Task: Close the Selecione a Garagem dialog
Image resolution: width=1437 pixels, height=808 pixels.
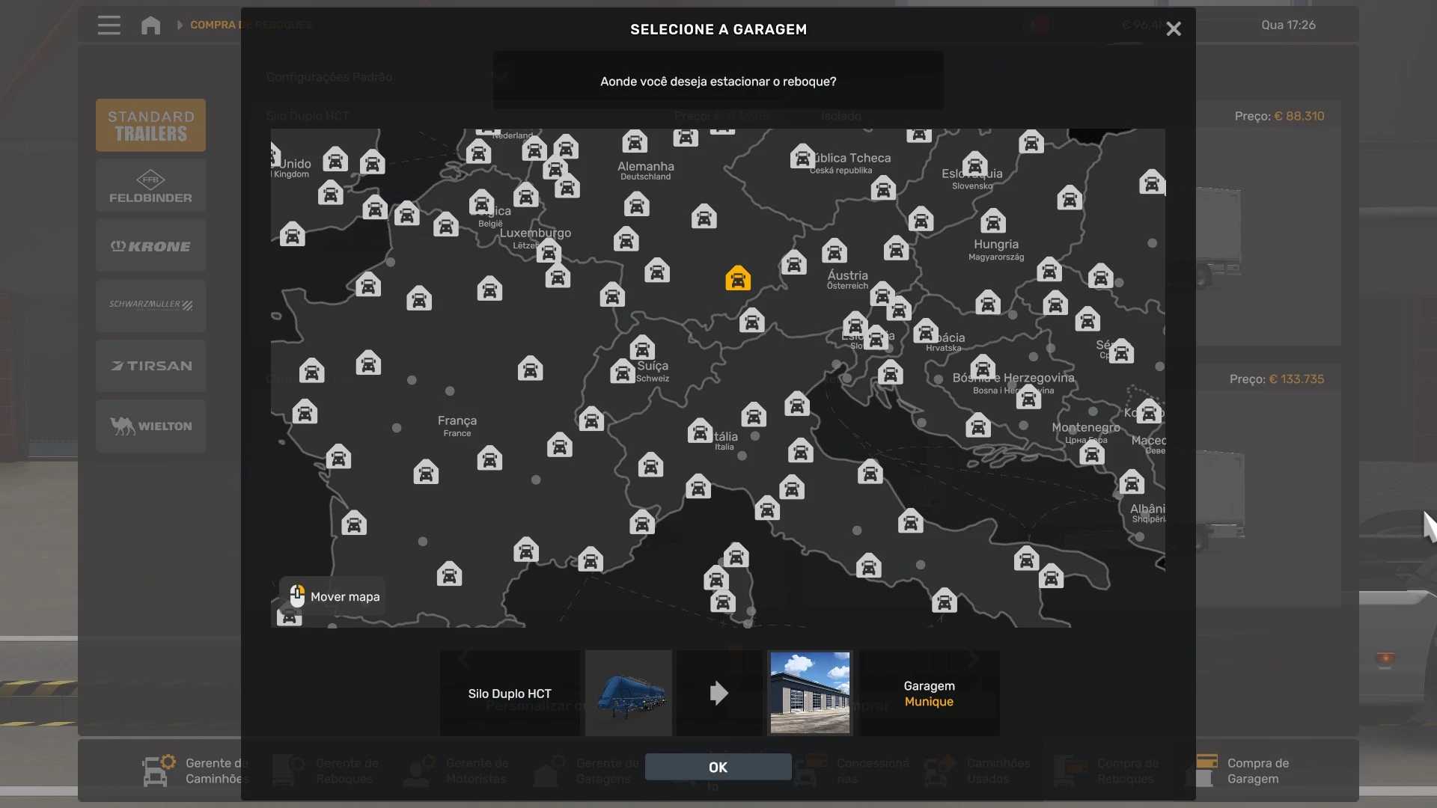Action: pyautogui.click(x=1173, y=29)
